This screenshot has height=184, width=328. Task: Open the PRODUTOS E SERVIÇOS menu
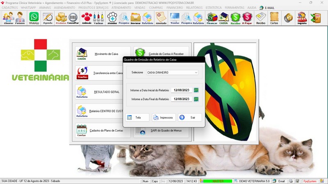[93, 8]
